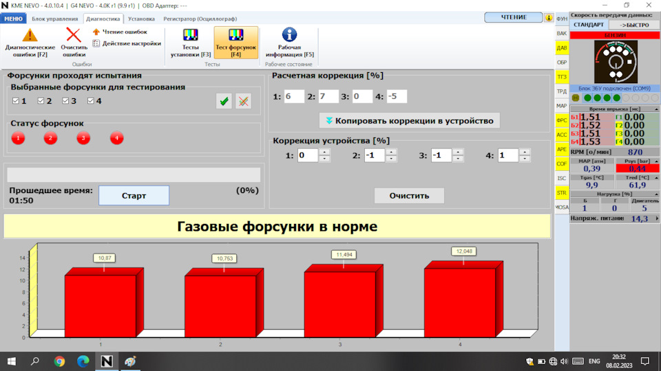Image resolution: width=661 pixels, height=371 pixels.
Task: Open Google Chrome from taskbar
Action: point(59,361)
